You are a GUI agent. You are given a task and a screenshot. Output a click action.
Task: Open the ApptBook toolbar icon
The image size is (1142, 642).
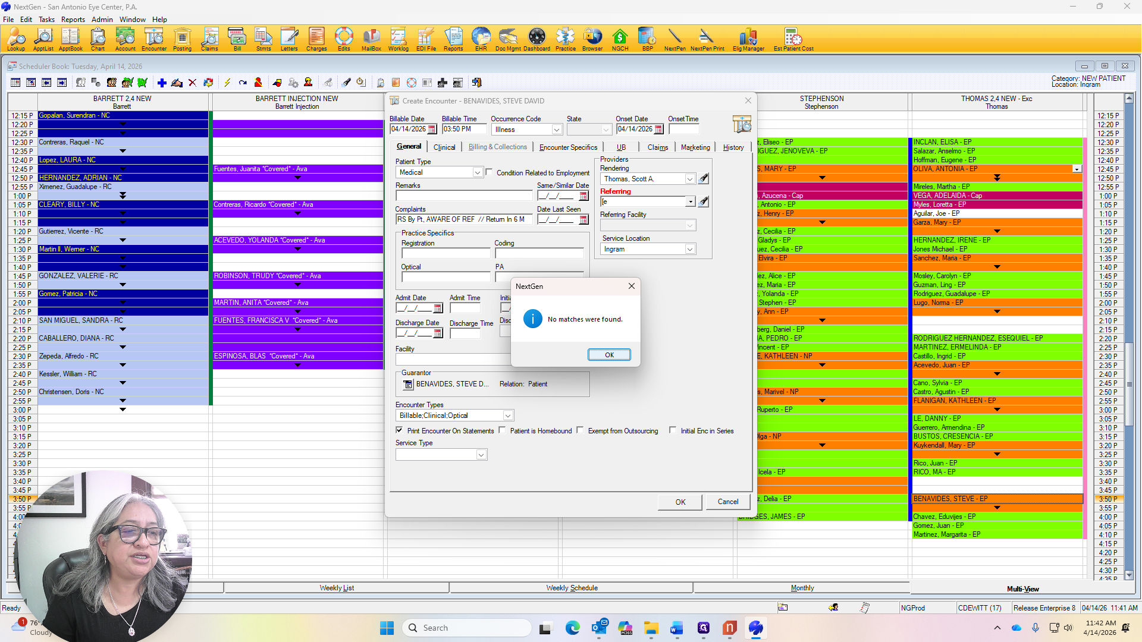coord(70,39)
